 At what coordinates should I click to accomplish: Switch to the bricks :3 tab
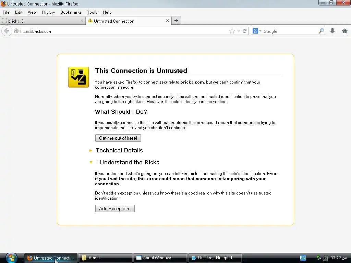coord(43,21)
